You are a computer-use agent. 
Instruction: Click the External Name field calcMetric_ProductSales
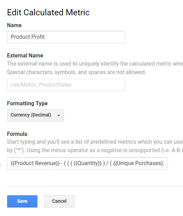click(66, 85)
